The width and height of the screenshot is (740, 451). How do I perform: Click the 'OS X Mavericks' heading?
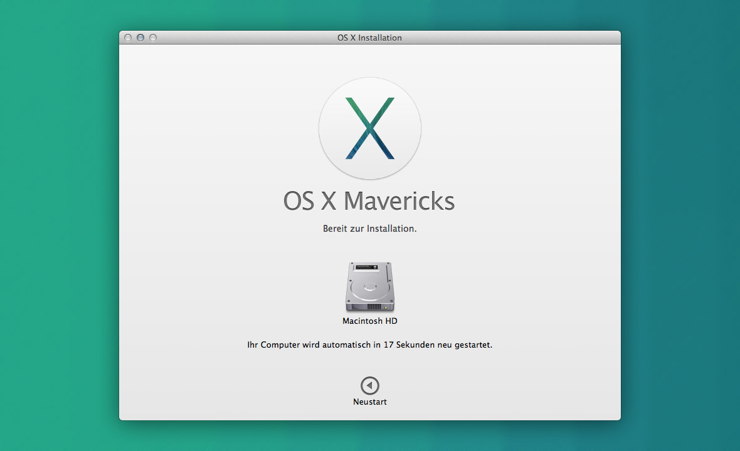click(369, 201)
